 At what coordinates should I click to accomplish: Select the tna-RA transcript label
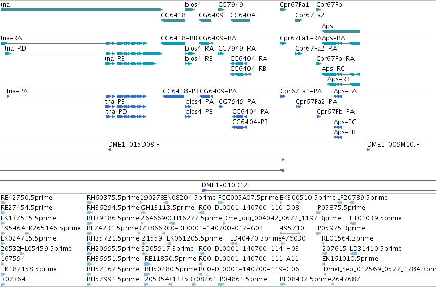pyautogui.click(x=11, y=38)
